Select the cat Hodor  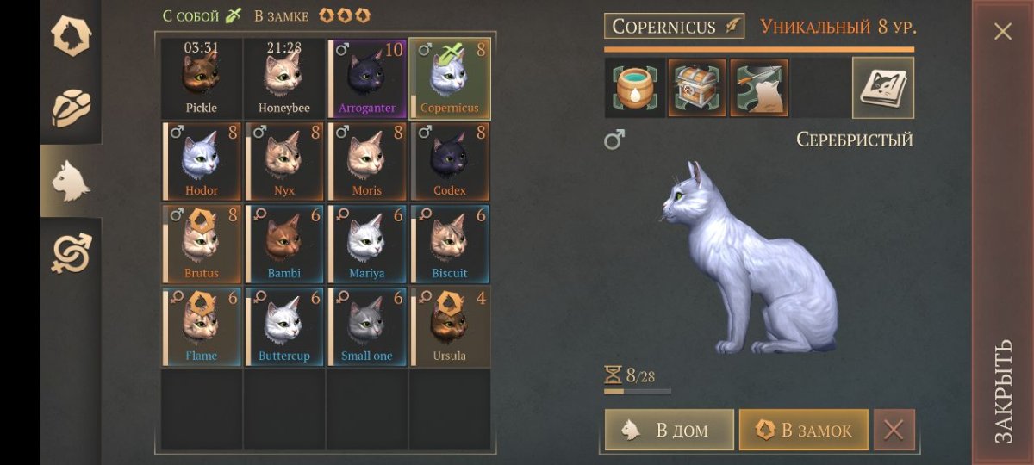[x=202, y=160]
